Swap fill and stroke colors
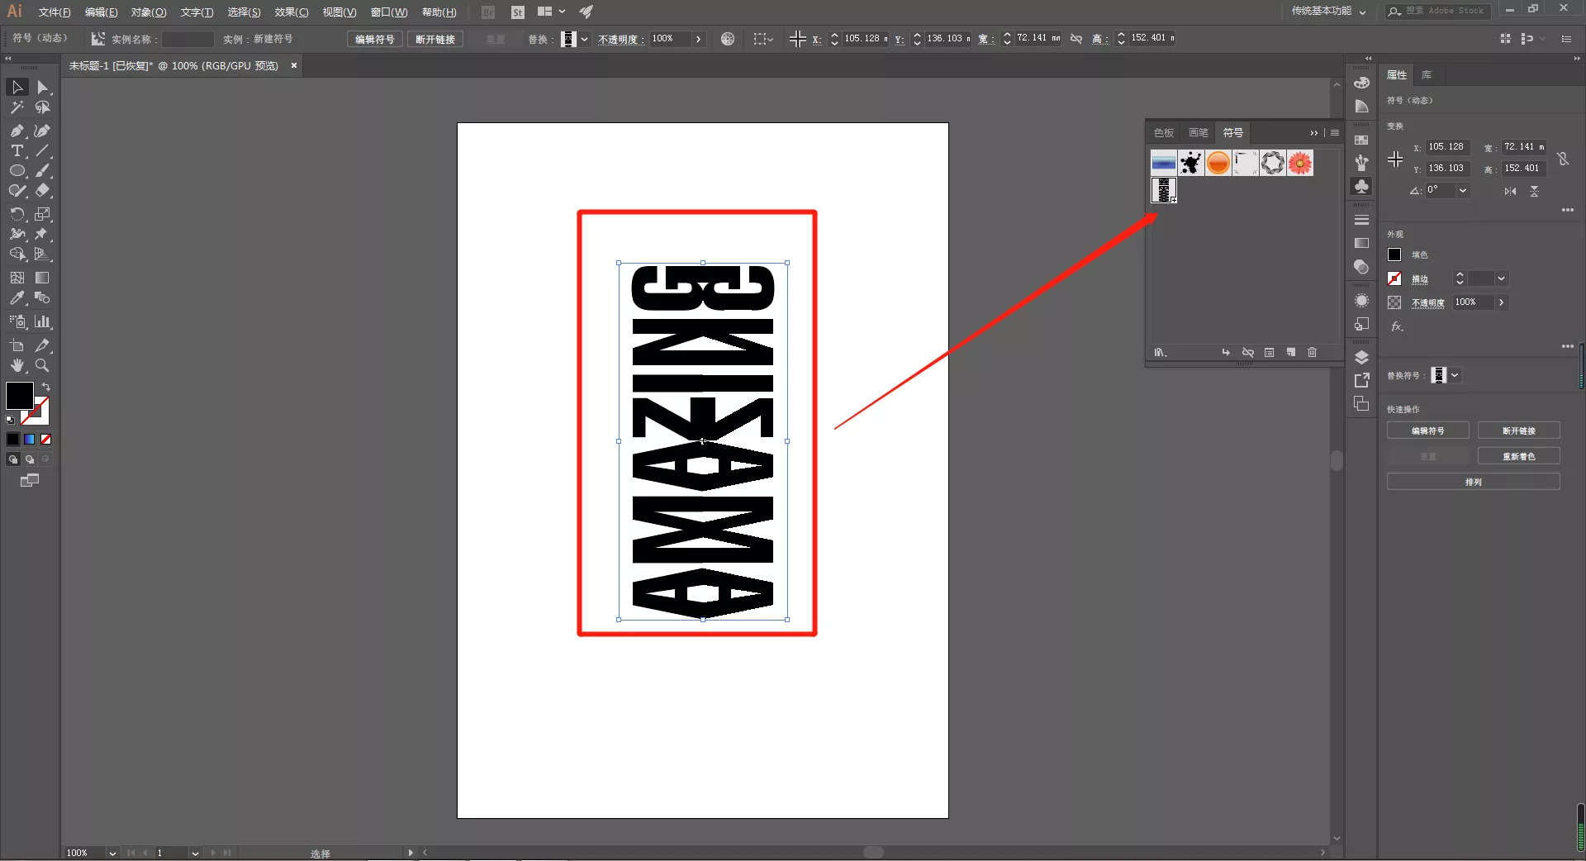 click(x=46, y=387)
